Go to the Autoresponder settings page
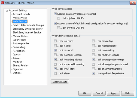 coord(21,44)
